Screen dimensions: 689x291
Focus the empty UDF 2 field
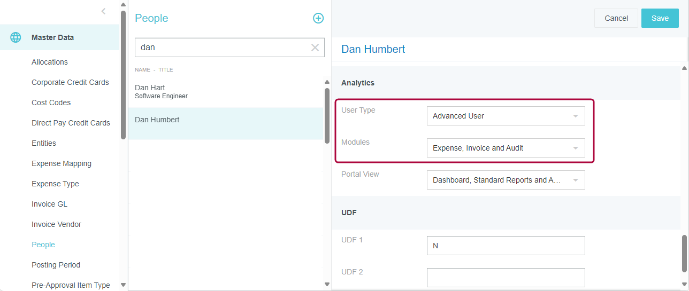pyautogui.click(x=506, y=278)
